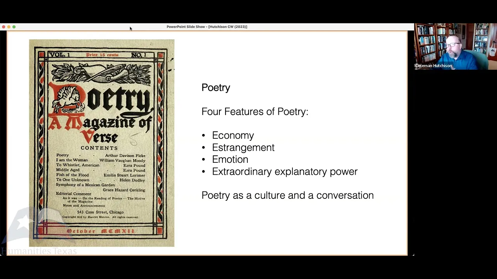Viewport: 497px width, 279px height.
Task: Click 'Price 15 cents' on the cover
Action: click(102, 55)
